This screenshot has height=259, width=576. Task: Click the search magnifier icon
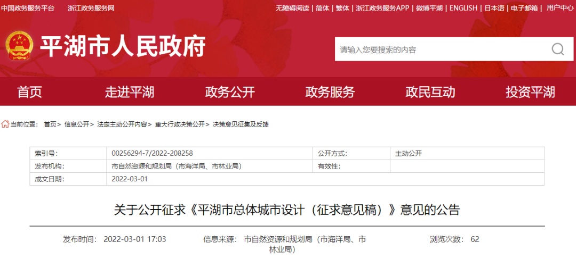click(x=558, y=49)
